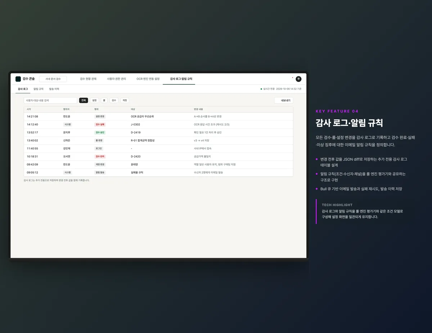This screenshot has width=432, height=333.
Task: Click detail 수신자 2명에게 이메일 발송
Action: click(x=208, y=172)
